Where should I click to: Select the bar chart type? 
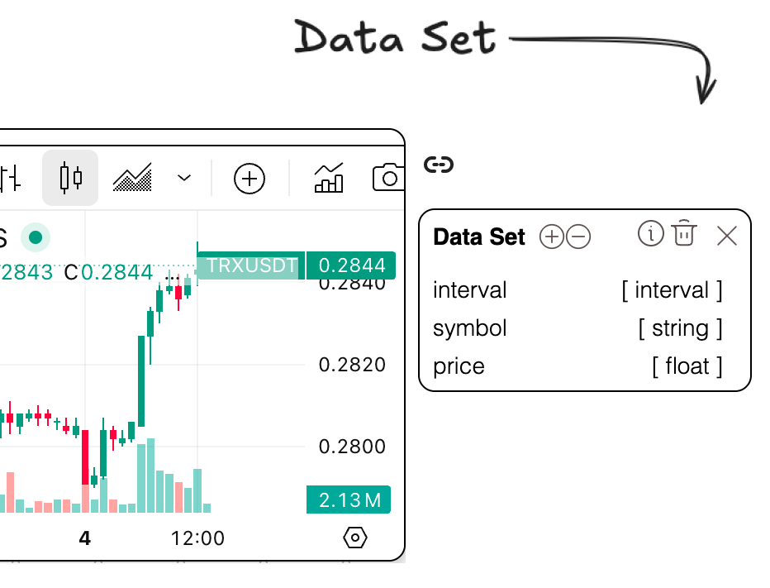tap(10, 178)
